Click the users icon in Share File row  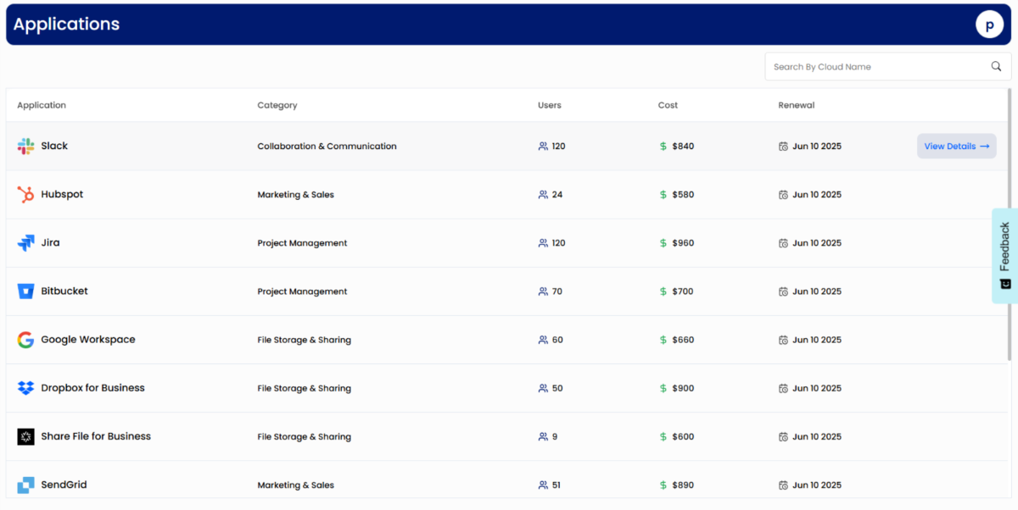pyautogui.click(x=543, y=437)
